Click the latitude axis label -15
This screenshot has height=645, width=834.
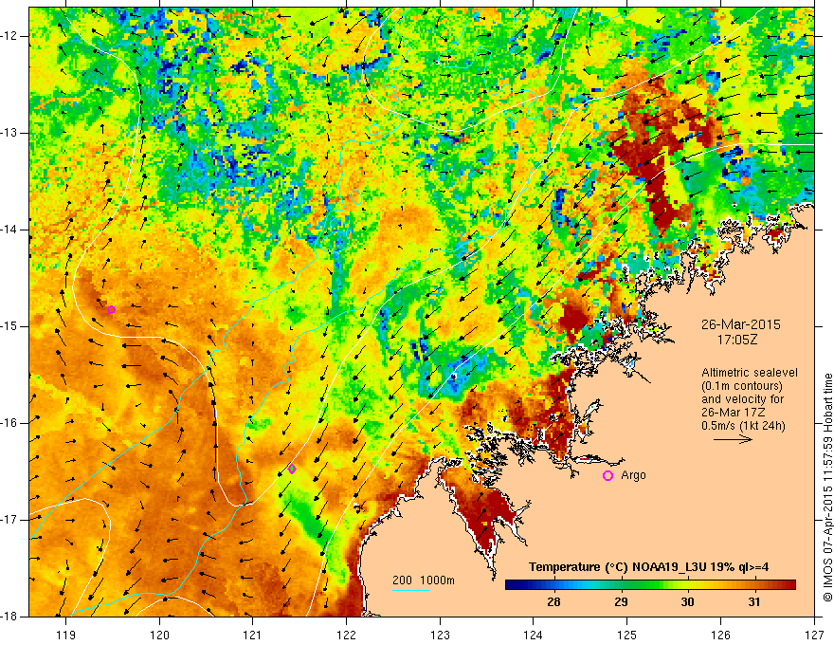9,325
